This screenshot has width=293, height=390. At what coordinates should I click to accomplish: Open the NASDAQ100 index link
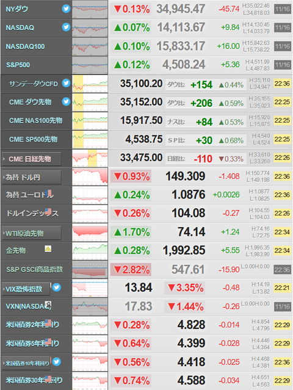pos(25,46)
